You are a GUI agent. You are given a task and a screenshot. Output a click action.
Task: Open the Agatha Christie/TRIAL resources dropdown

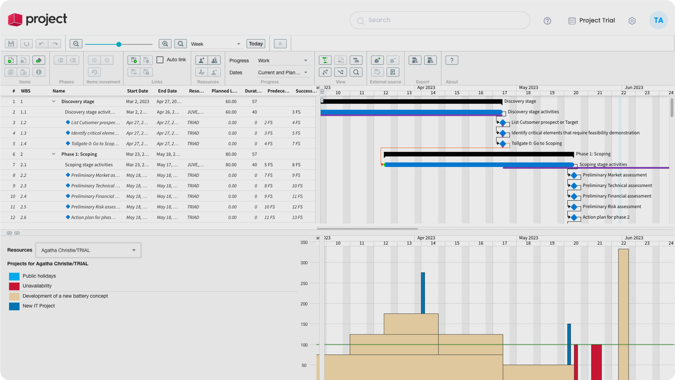point(88,250)
